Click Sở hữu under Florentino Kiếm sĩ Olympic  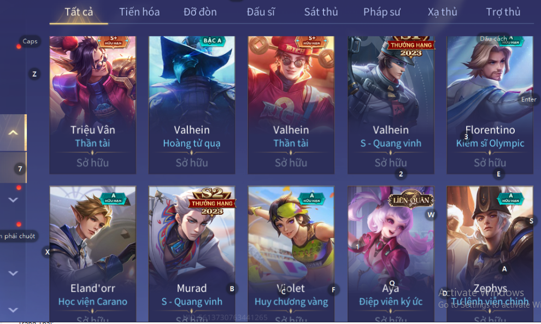pos(490,162)
